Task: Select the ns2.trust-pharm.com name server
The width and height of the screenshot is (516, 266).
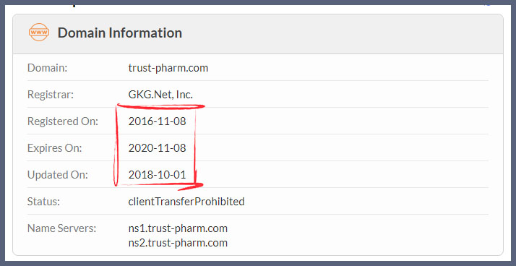Action: (178, 243)
